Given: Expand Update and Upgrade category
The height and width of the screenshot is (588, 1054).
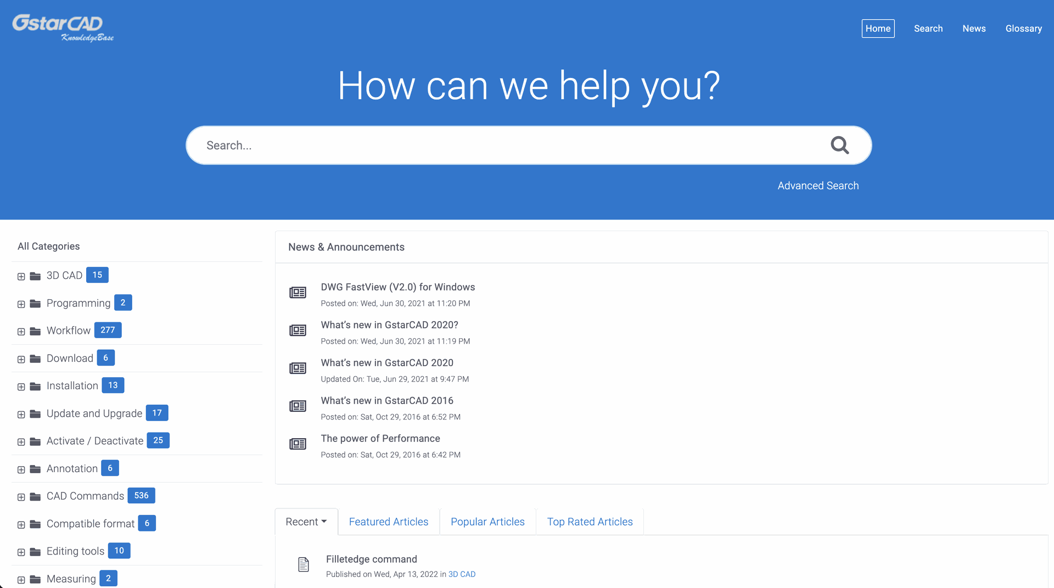Looking at the screenshot, I should click(21, 415).
